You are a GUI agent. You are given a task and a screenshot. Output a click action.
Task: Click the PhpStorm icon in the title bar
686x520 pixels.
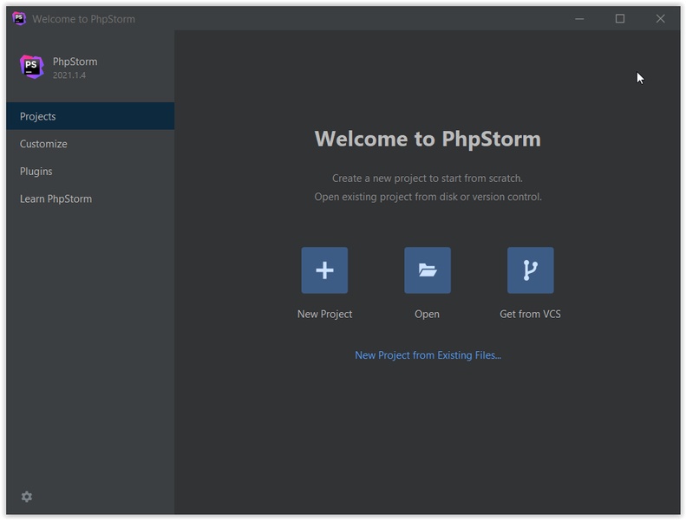coord(19,18)
